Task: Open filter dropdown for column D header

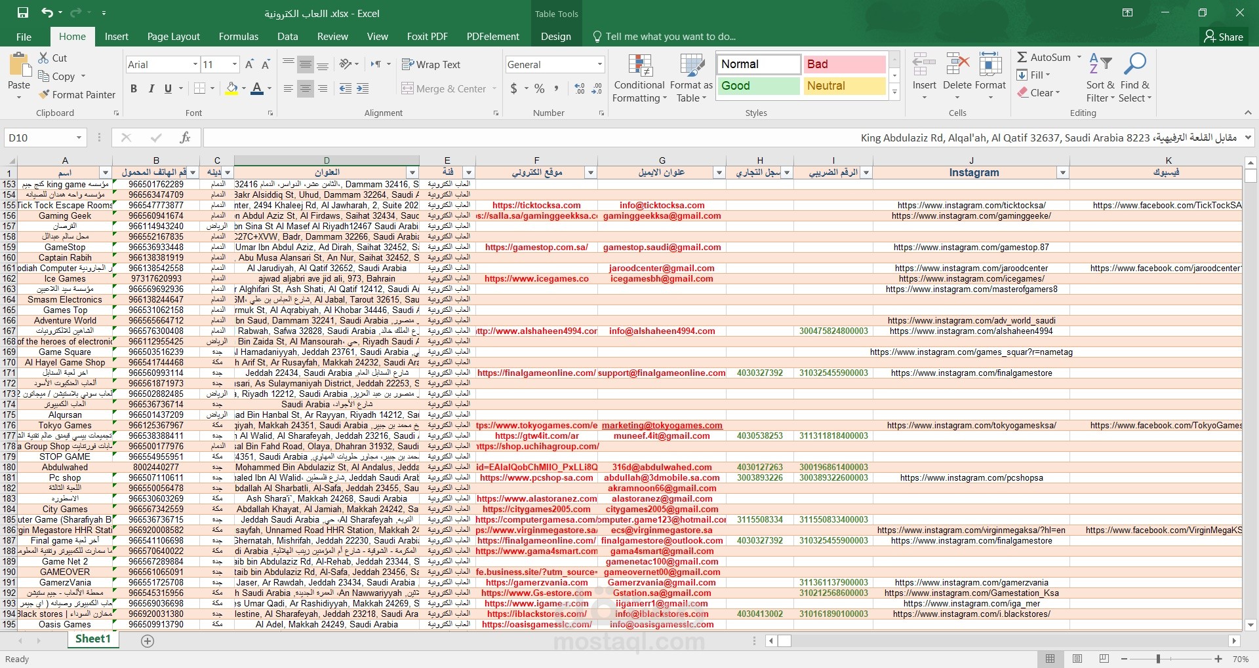Action: [x=412, y=172]
